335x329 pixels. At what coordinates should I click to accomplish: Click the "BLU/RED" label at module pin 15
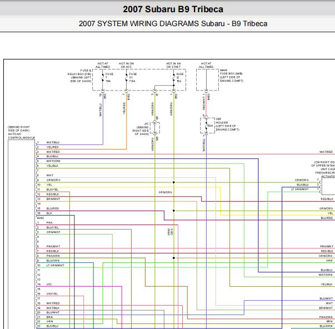point(53,208)
